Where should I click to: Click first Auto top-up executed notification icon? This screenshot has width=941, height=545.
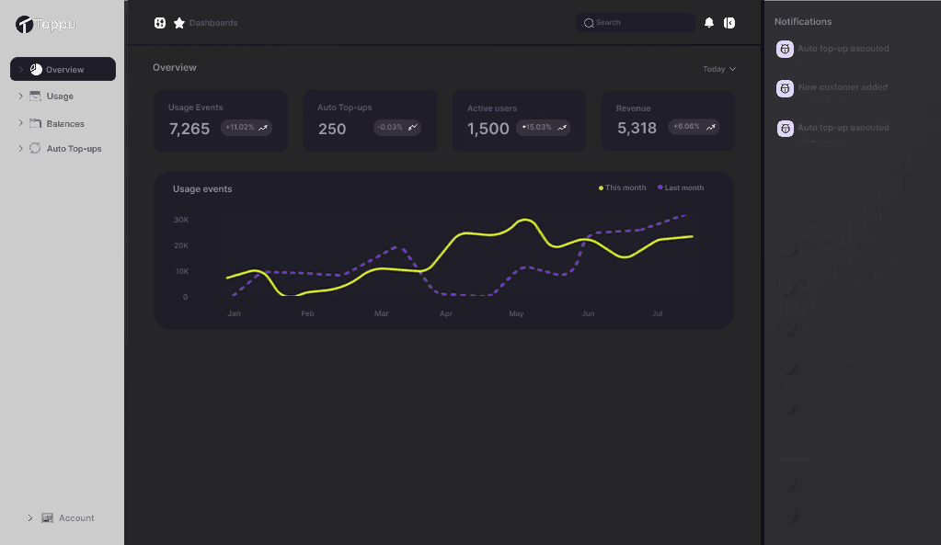point(785,49)
